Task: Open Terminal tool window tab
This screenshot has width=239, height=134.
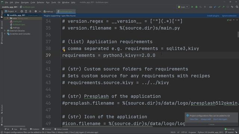Action: 47,129
